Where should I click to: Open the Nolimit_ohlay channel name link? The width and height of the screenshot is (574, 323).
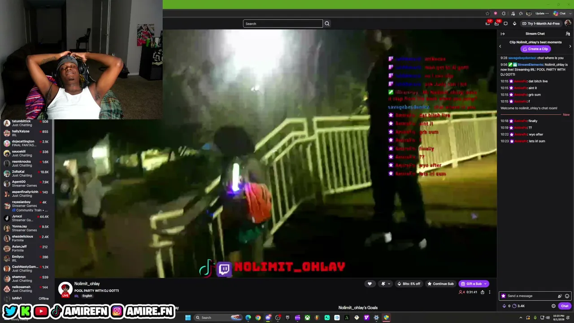coord(87,284)
